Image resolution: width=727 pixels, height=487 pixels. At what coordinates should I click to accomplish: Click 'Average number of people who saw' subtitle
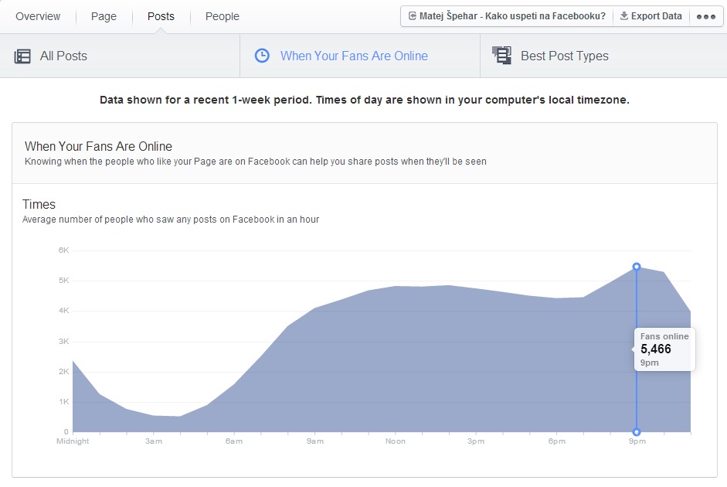(171, 220)
